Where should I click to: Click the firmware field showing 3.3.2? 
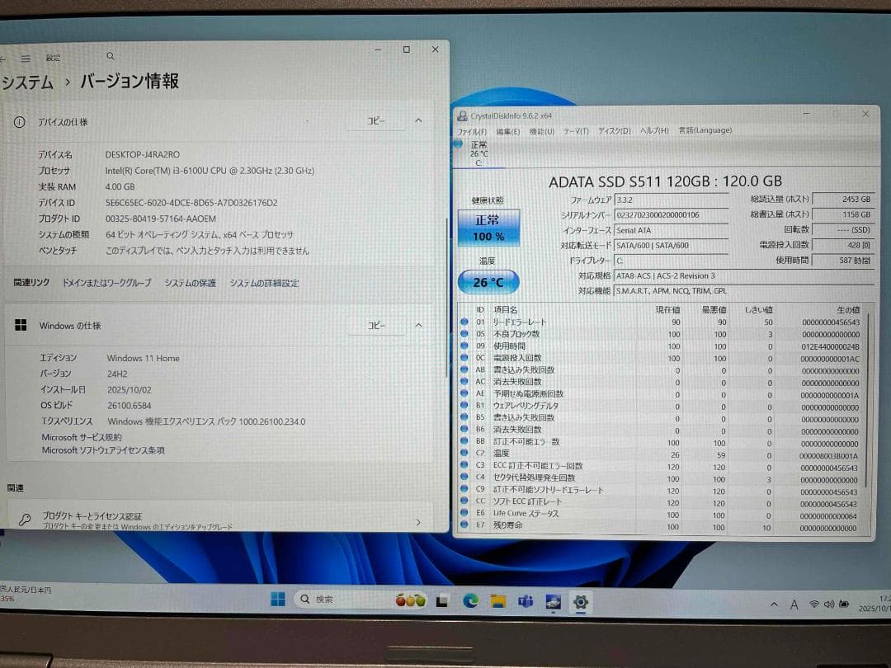[x=671, y=200]
